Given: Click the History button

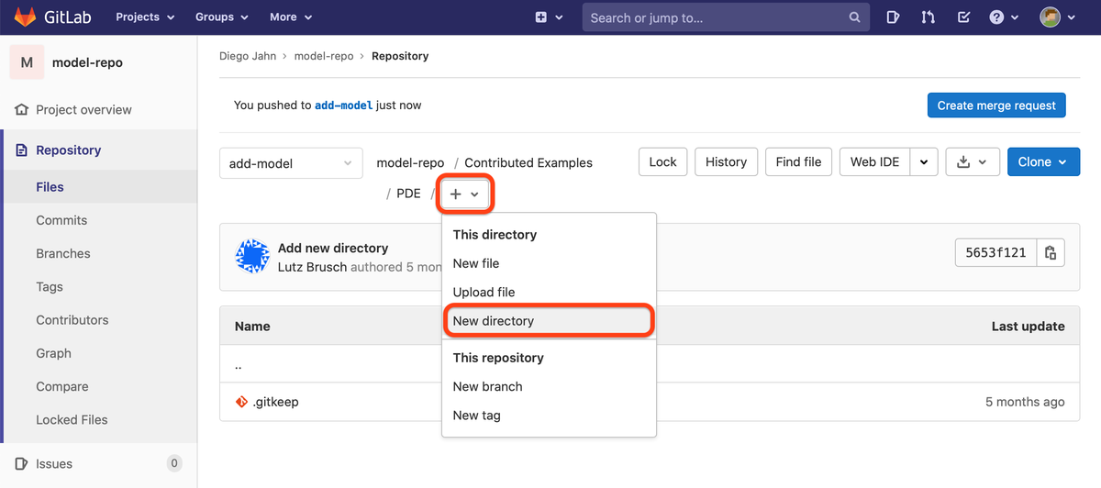Looking at the screenshot, I should (726, 161).
